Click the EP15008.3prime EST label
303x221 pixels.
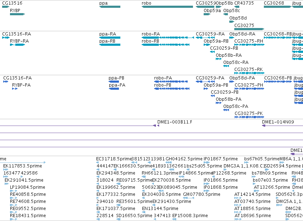[x=190, y=216]
